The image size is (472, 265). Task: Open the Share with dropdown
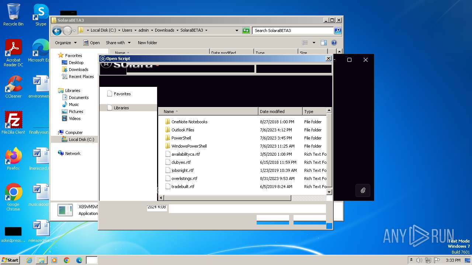[118, 43]
